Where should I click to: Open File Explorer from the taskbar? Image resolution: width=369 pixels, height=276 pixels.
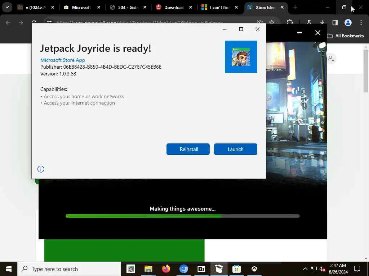tap(148, 269)
